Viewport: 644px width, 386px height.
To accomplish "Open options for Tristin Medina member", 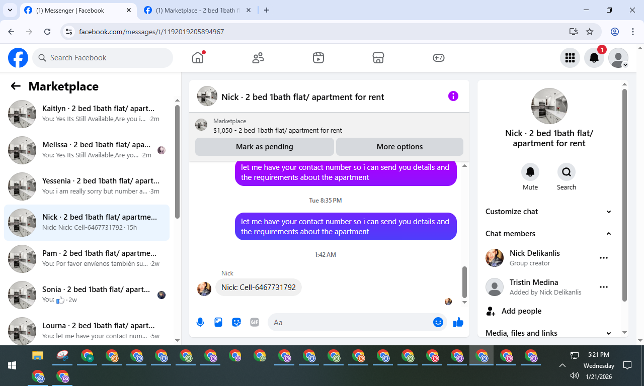I will tap(604, 287).
